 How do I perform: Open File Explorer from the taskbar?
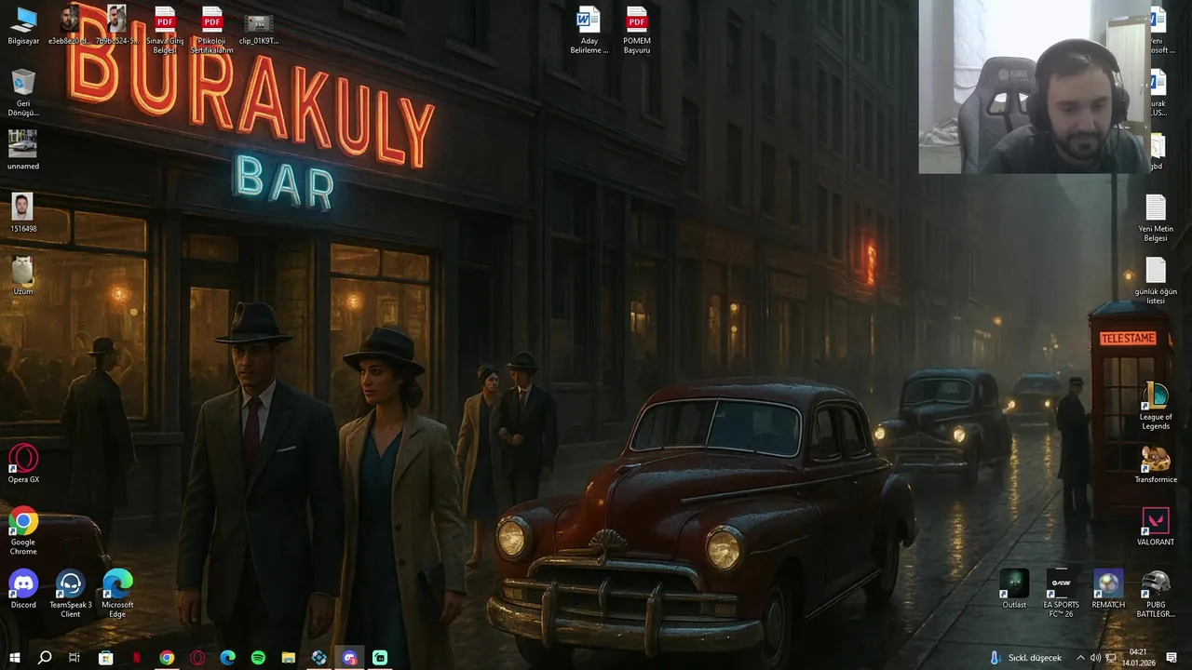coord(289,658)
